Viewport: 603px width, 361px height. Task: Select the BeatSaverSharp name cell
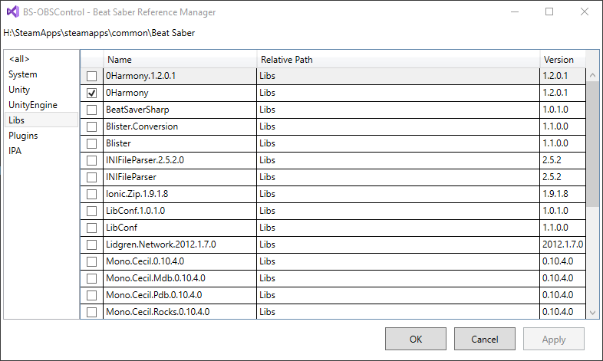180,110
